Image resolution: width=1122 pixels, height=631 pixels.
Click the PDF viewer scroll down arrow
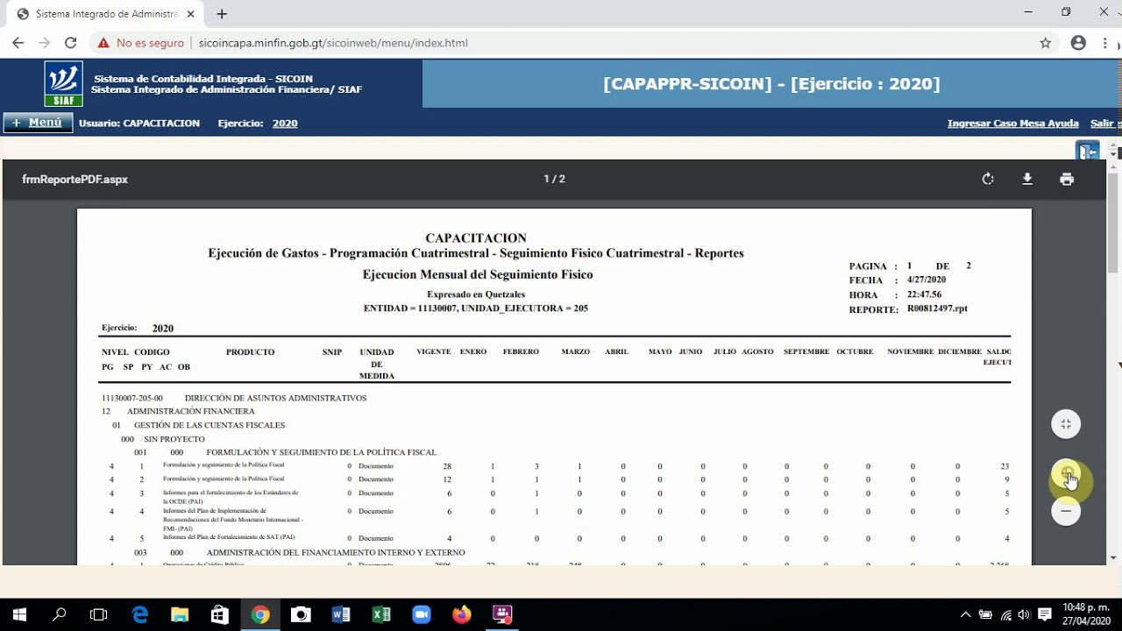pos(1113,557)
